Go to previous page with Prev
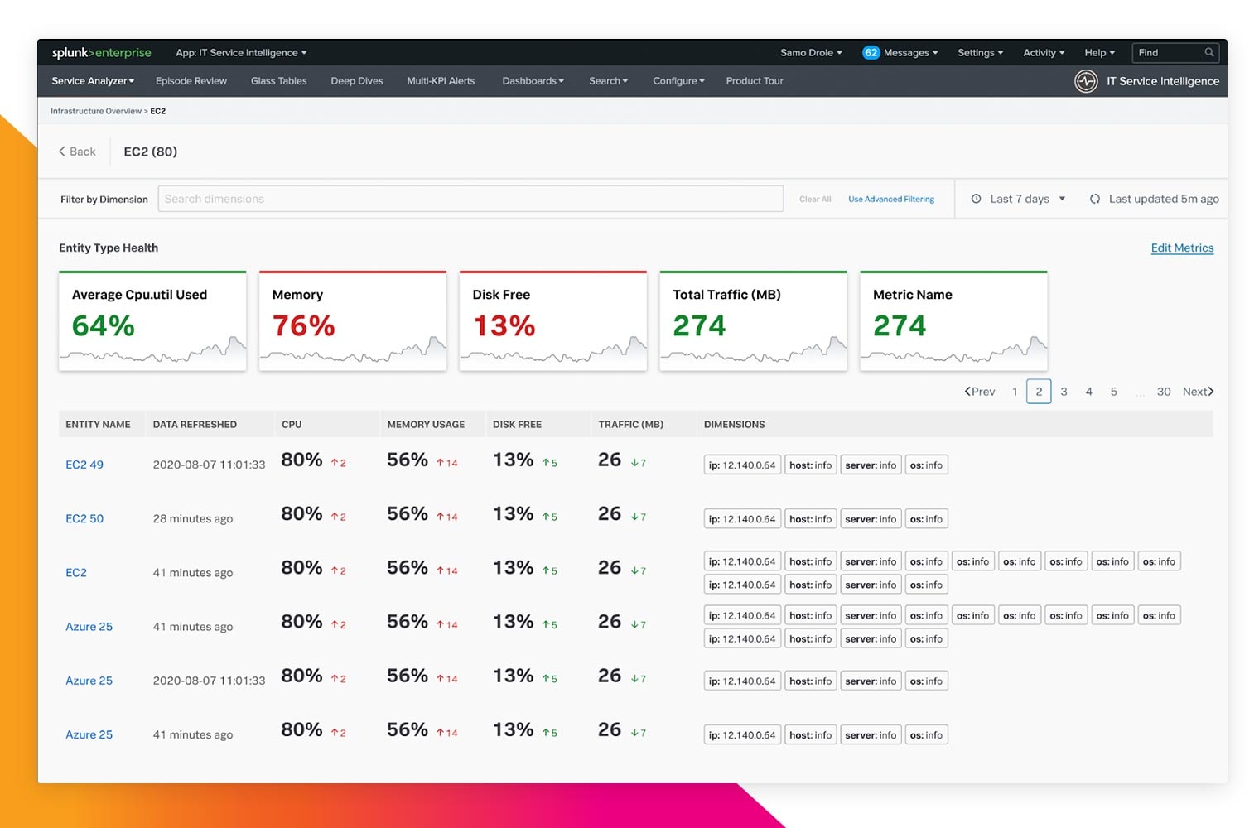Viewport: 1259px width, 828px height. [x=980, y=392]
